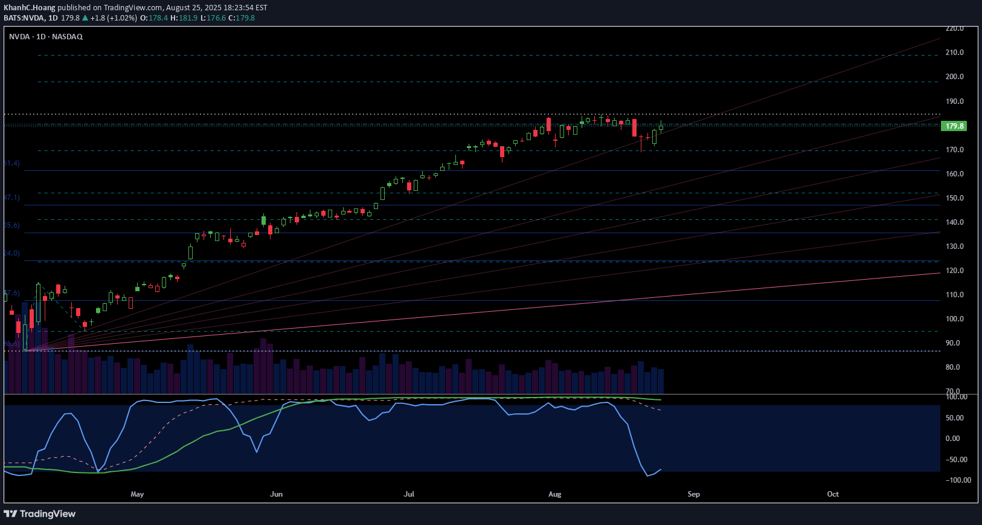Click the H:181.9 high value
The image size is (982, 525).
(x=184, y=18)
